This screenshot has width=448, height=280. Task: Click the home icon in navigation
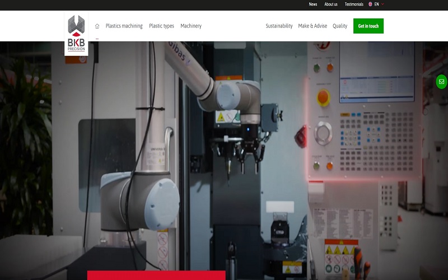(97, 26)
